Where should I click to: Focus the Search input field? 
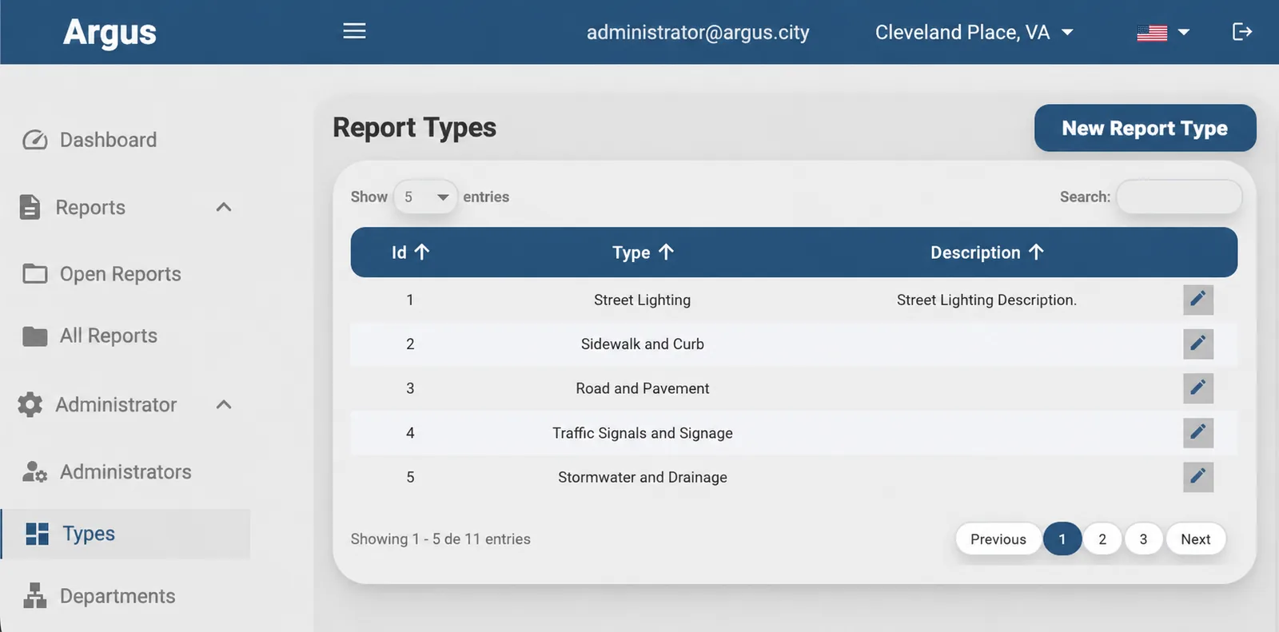[1179, 197]
